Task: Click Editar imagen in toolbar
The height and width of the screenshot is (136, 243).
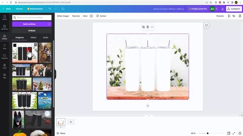Action: [63, 16]
